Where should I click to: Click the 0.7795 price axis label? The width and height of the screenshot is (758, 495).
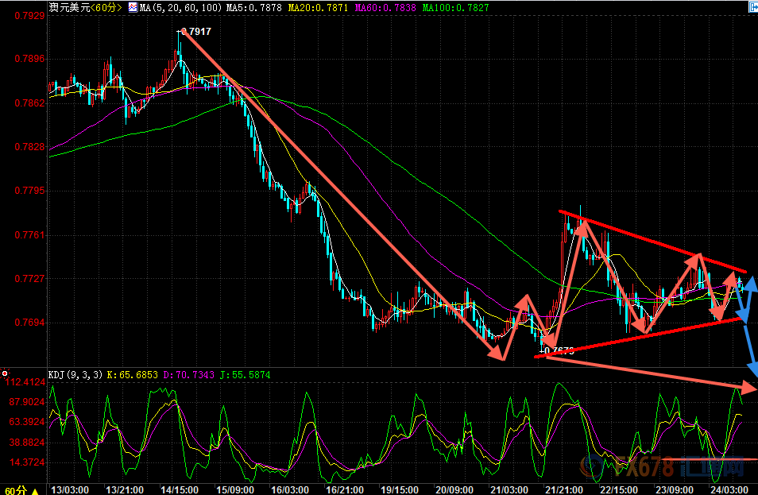pyautogui.click(x=30, y=191)
